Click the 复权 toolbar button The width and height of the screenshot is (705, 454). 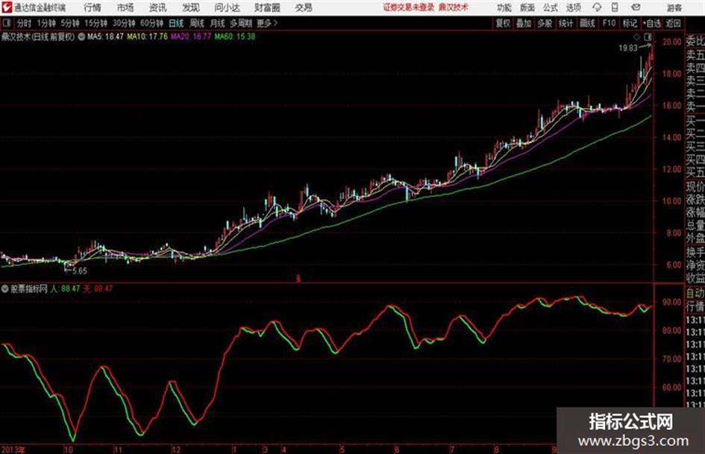tap(503, 23)
